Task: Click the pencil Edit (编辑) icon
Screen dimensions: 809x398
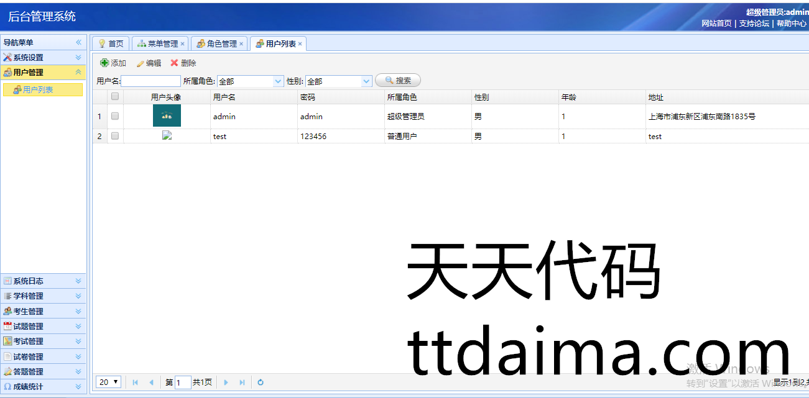Action: (x=140, y=63)
